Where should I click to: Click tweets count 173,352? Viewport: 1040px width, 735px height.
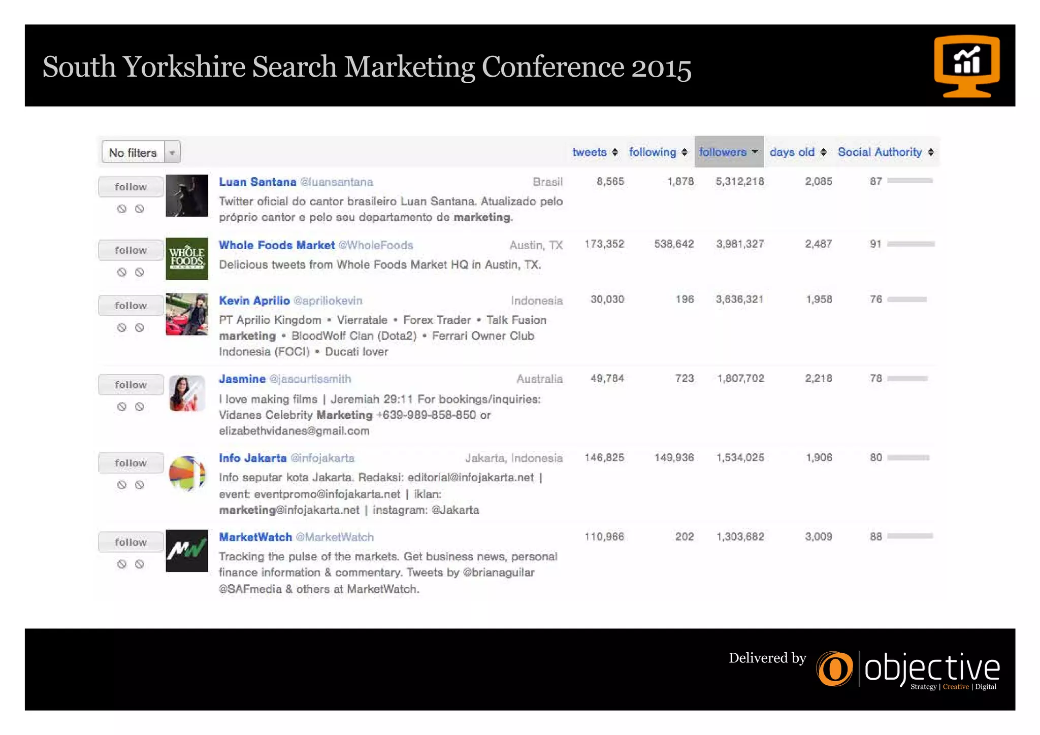(x=604, y=244)
